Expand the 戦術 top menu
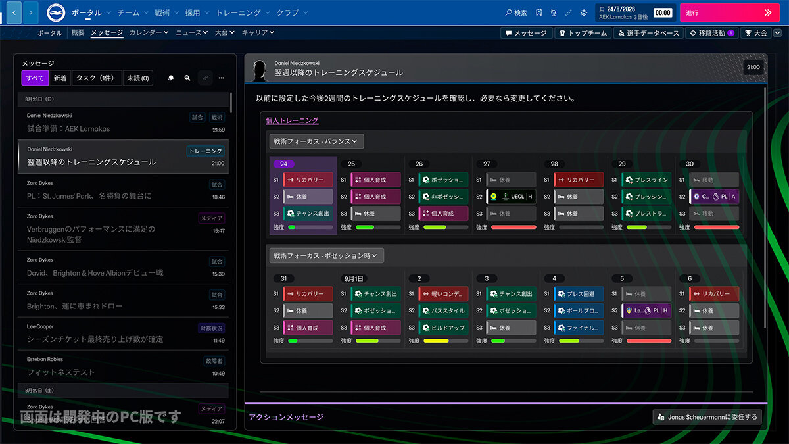The image size is (789, 444). 166,12
